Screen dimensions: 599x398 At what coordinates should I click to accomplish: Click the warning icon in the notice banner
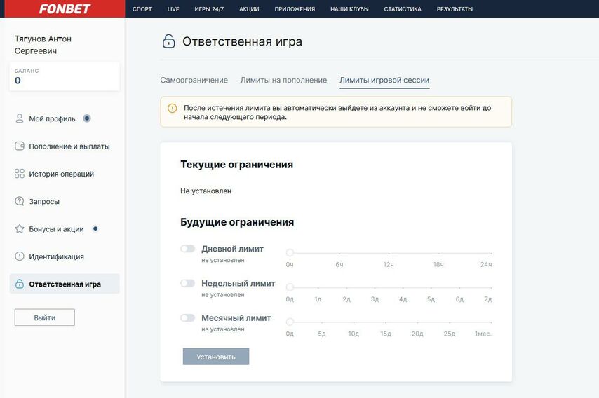point(173,108)
